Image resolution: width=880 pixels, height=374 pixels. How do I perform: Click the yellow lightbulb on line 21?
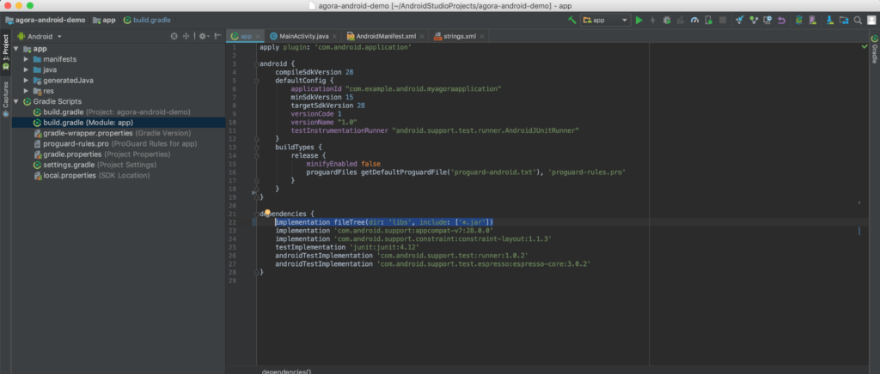268,214
